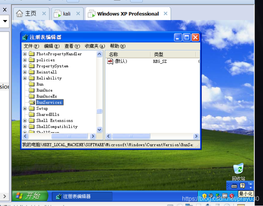The image size is (263, 206).
Task: Close the 主页 tab
Action: point(44,14)
